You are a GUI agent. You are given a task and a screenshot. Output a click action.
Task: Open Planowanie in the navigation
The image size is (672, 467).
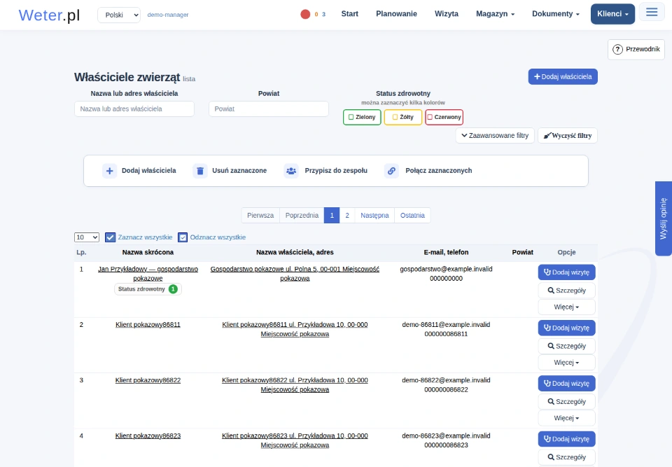396,14
